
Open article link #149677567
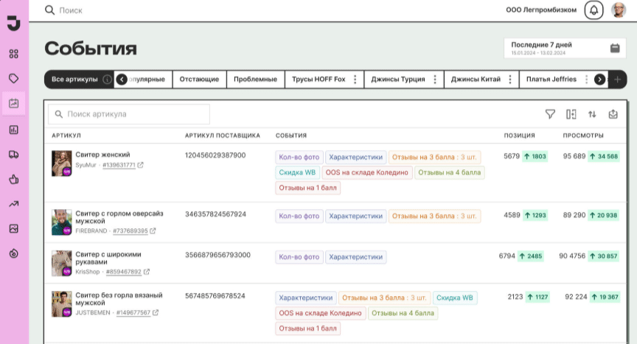pyautogui.click(x=133, y=313)
